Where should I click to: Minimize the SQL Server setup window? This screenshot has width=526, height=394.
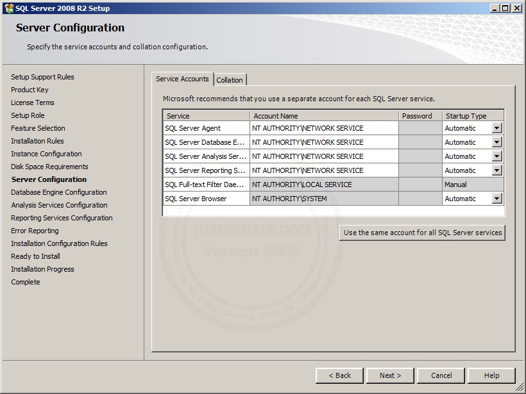tap(495, 8)
